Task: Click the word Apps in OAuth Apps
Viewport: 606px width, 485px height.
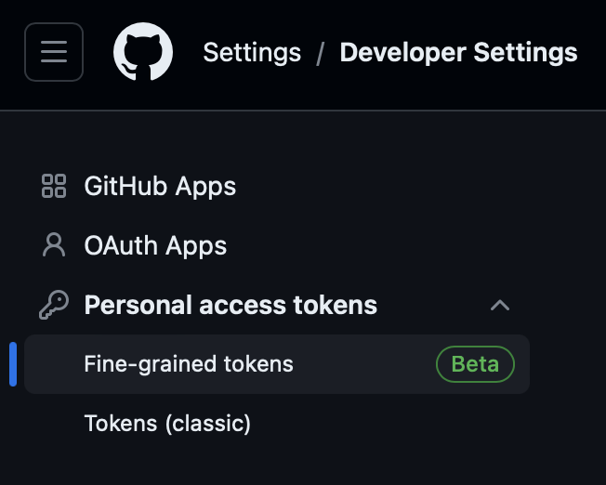Action: [x=195, y=246]
